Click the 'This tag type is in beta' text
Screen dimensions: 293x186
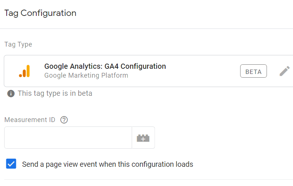pyautogui.click(x=55, y=94)
